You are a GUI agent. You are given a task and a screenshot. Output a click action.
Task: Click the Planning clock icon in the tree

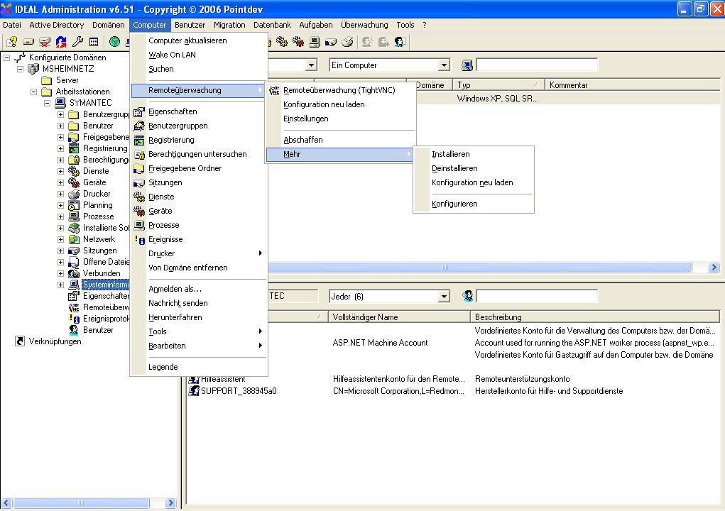(74, 205)
